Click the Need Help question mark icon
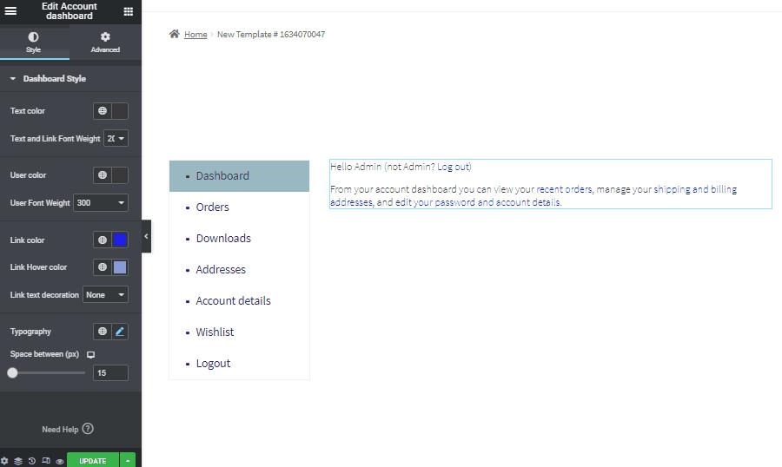782x467 pixels. 88,429
